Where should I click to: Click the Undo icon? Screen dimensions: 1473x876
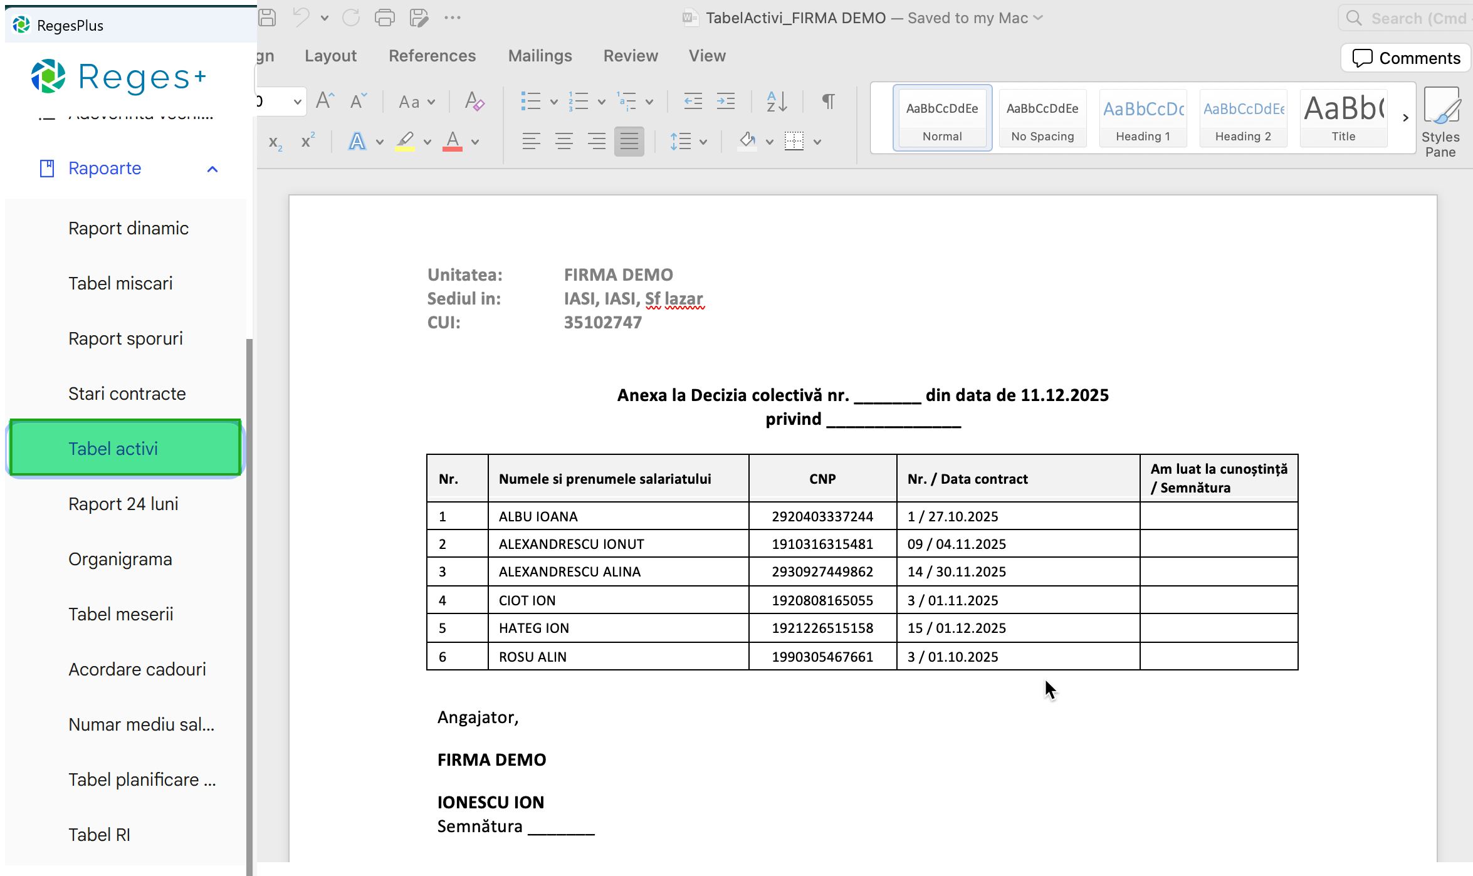click(x=300, y=17)
